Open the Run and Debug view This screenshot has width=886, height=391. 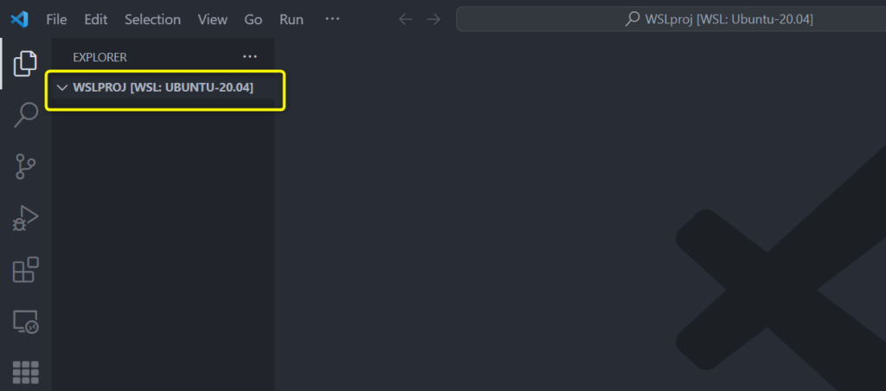(x=26, y=218)
